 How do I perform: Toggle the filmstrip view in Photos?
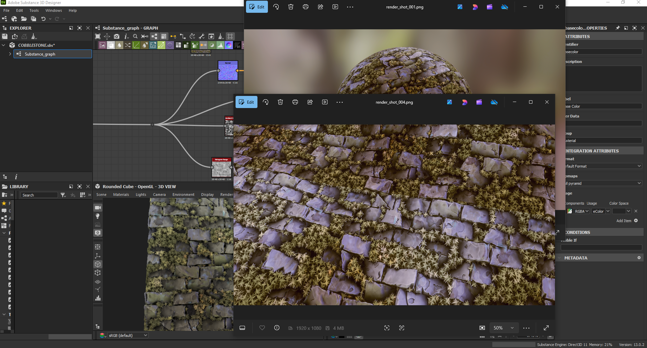click(x=242, y=328)
